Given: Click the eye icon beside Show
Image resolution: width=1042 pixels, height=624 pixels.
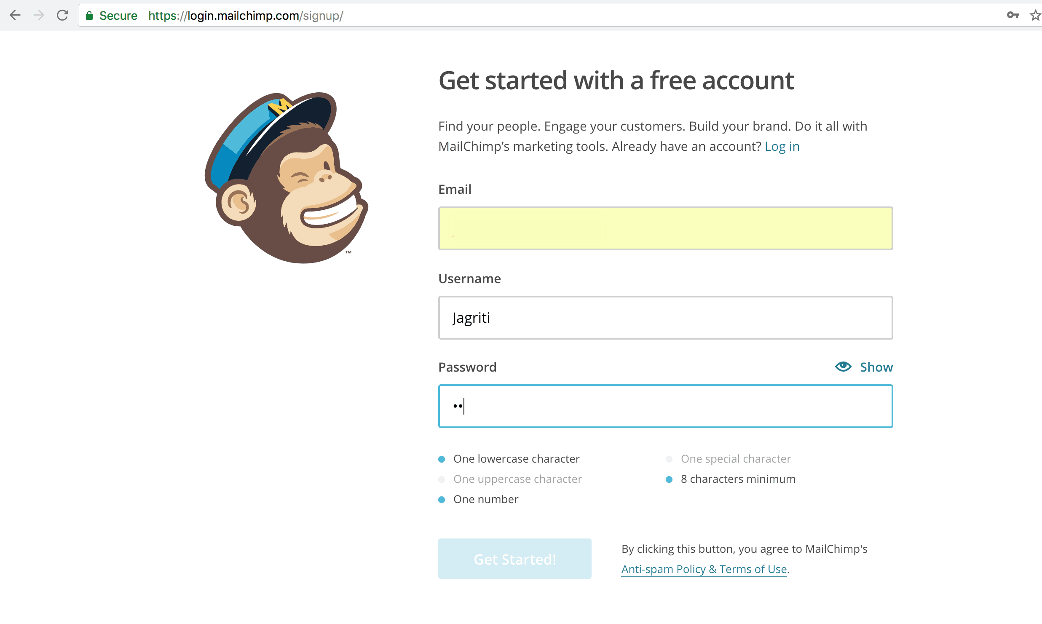Looking at the screenshot, I should 843,367.
